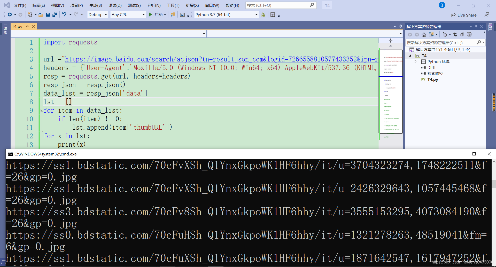Screen dimensions: 496x267
Task: Save T4.py with the floppy disk icon
Action: 48,15
